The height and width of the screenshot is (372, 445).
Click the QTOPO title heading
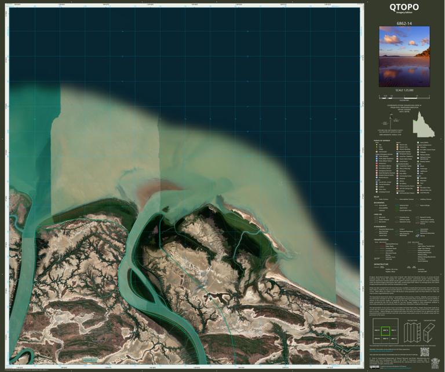404,7
